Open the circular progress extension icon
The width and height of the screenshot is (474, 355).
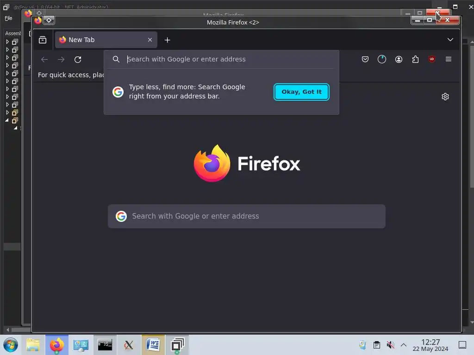[382, 59]
